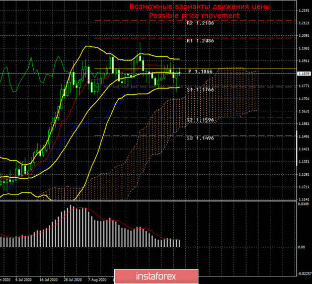Click the 1.1281 price axis value
The image size is (312, 284).
304,174
